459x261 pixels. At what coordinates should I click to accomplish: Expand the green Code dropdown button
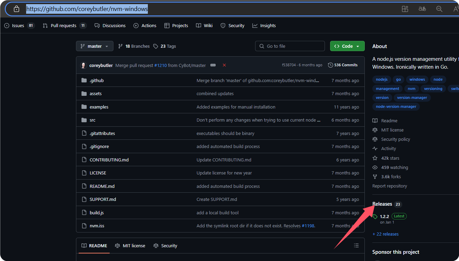pos(347,46)
